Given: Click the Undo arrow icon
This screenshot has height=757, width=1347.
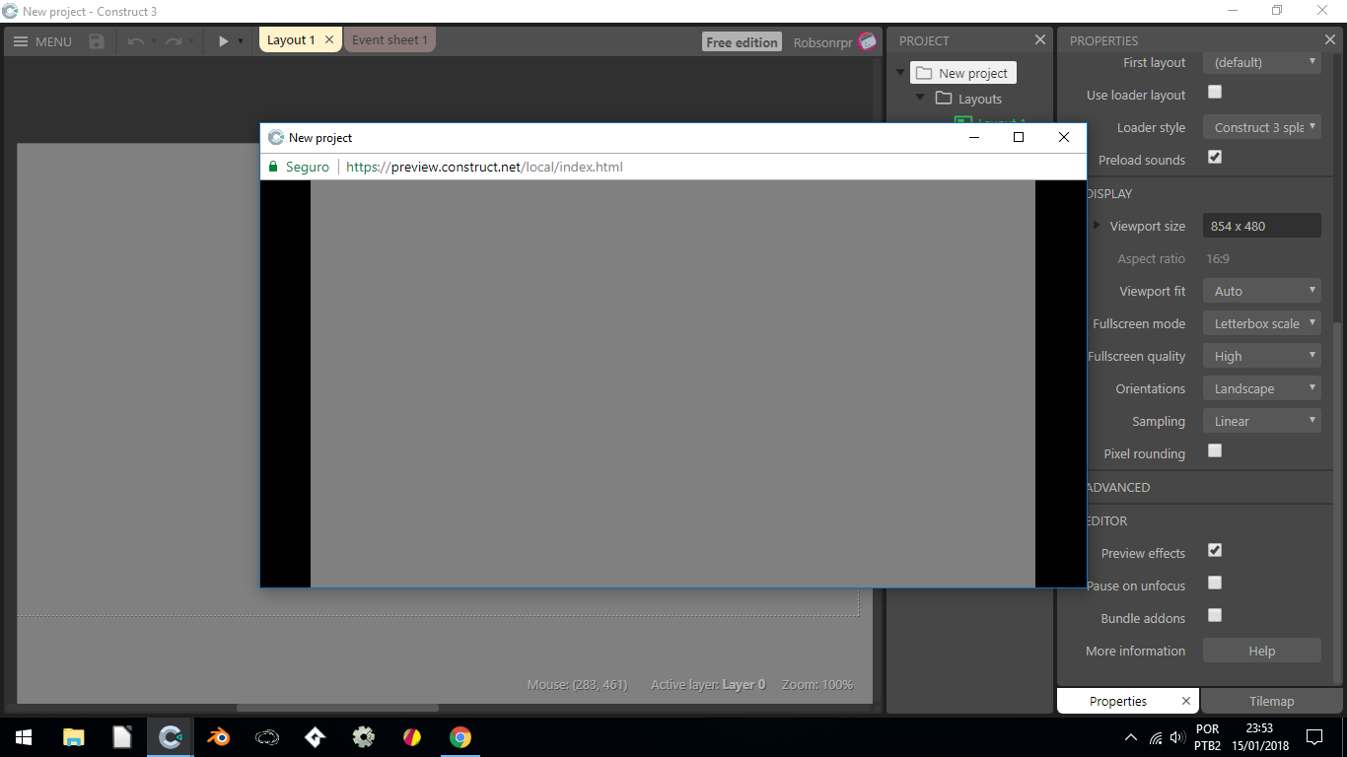Looking at the screenshot, I should pyautogui.click(x=136, y=41).
